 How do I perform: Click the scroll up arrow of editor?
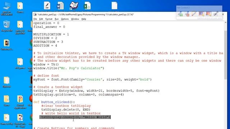[x=225, y=23]
